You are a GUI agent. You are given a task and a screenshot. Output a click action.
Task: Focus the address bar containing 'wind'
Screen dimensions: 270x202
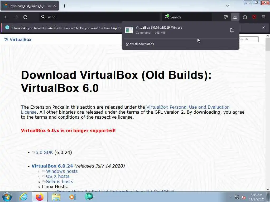point(99,17)
